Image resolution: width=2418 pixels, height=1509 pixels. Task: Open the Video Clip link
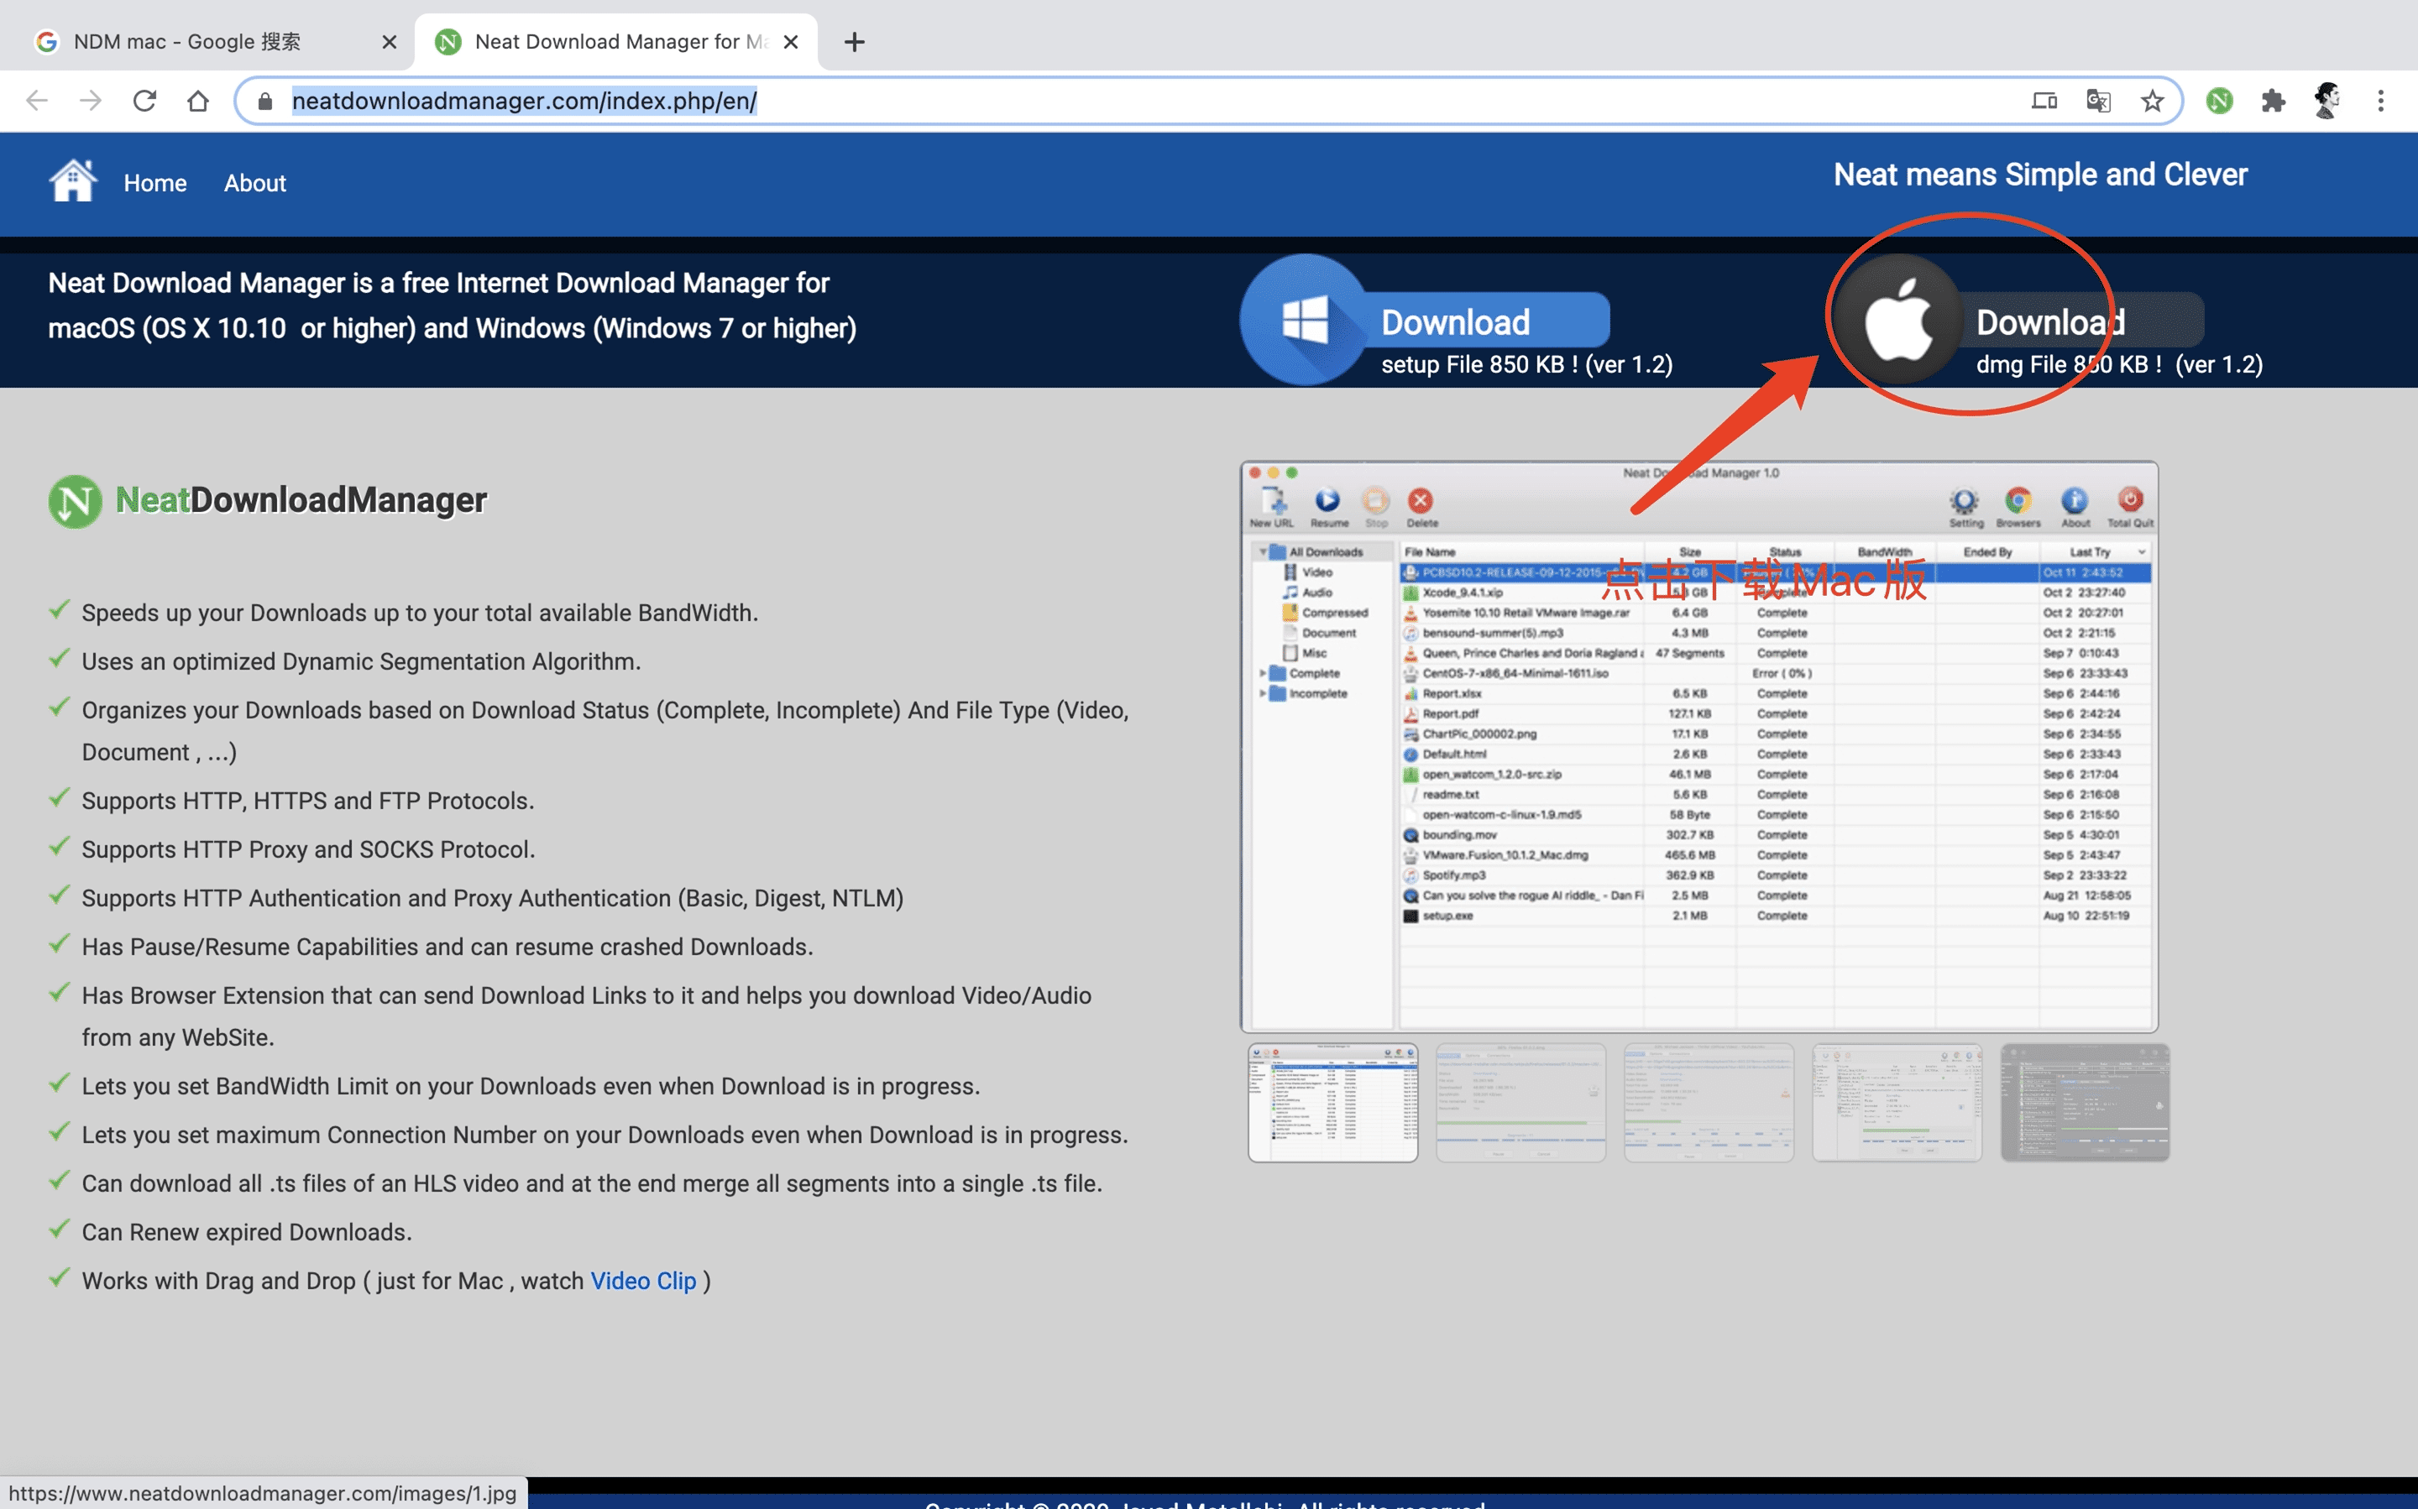click(643, 1281)
